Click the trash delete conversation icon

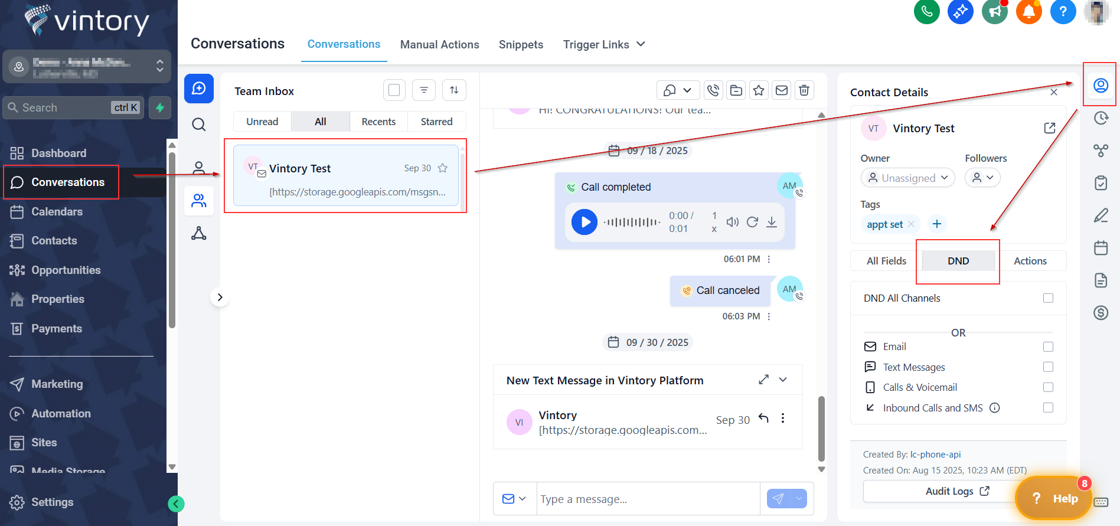tap(804, 90)
